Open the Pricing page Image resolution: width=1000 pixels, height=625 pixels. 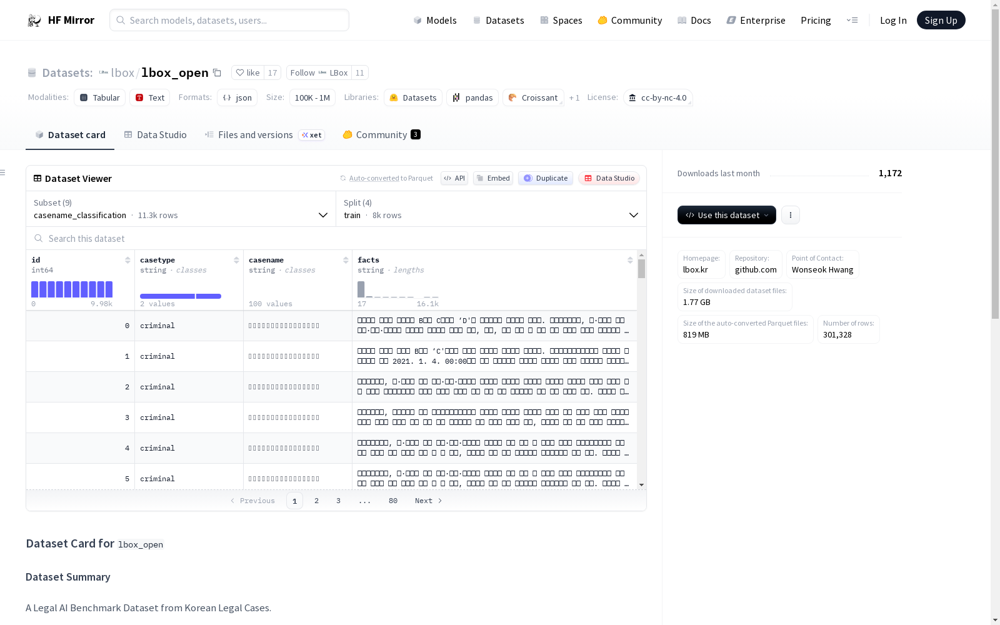(816, 21)
